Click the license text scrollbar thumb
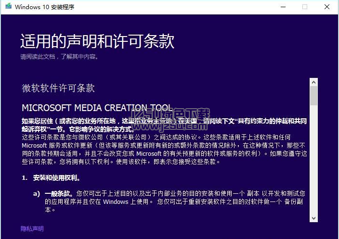Screen dimensions: 339x239 click(313, 96)
